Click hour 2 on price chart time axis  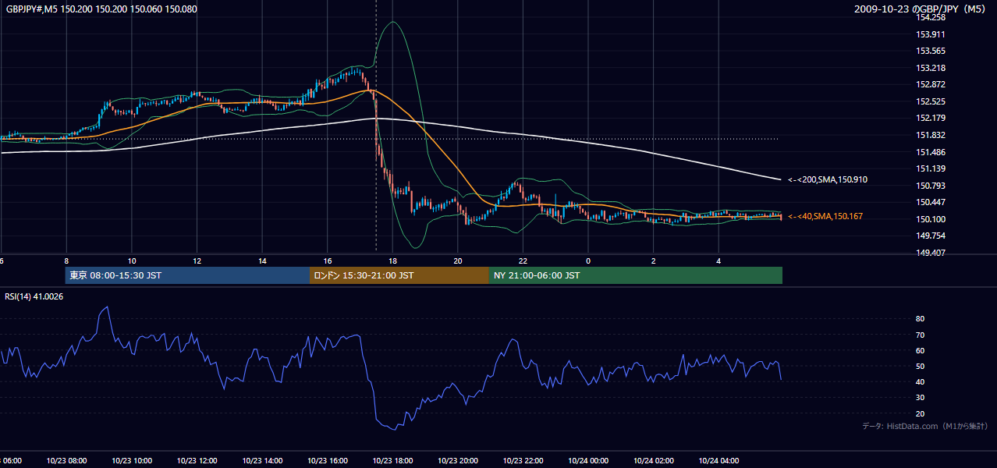pyautogui.click(x=654, y=261)
